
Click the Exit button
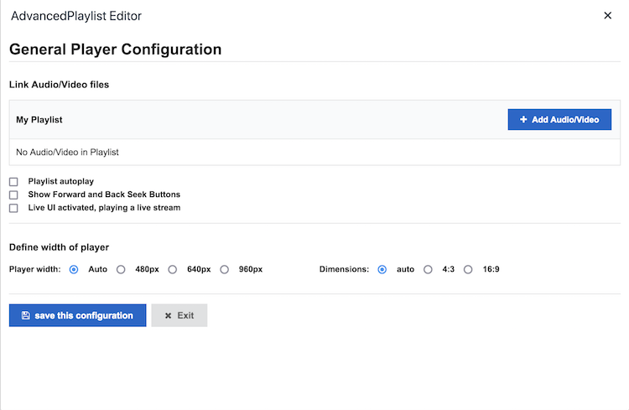click(x=179, y=315)
